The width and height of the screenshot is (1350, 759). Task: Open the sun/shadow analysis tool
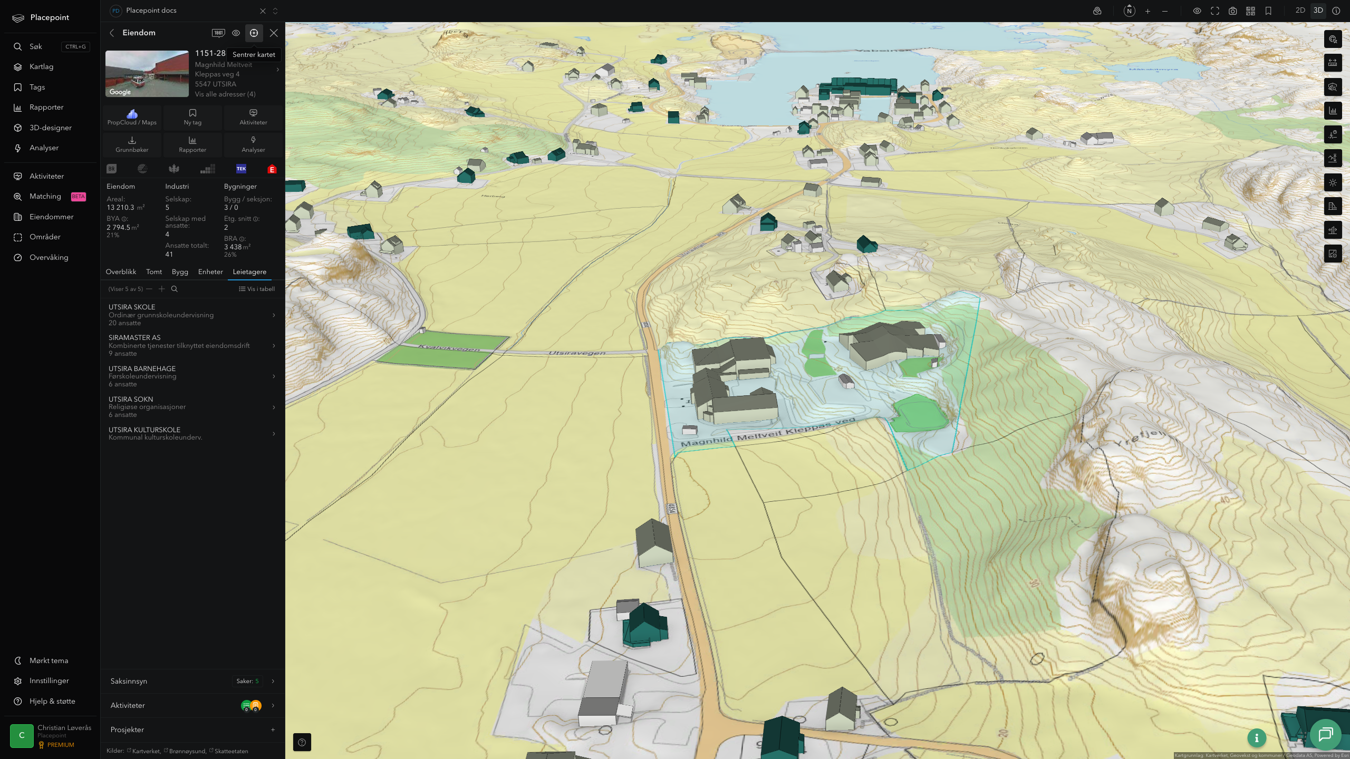(x=1333, y=182)
